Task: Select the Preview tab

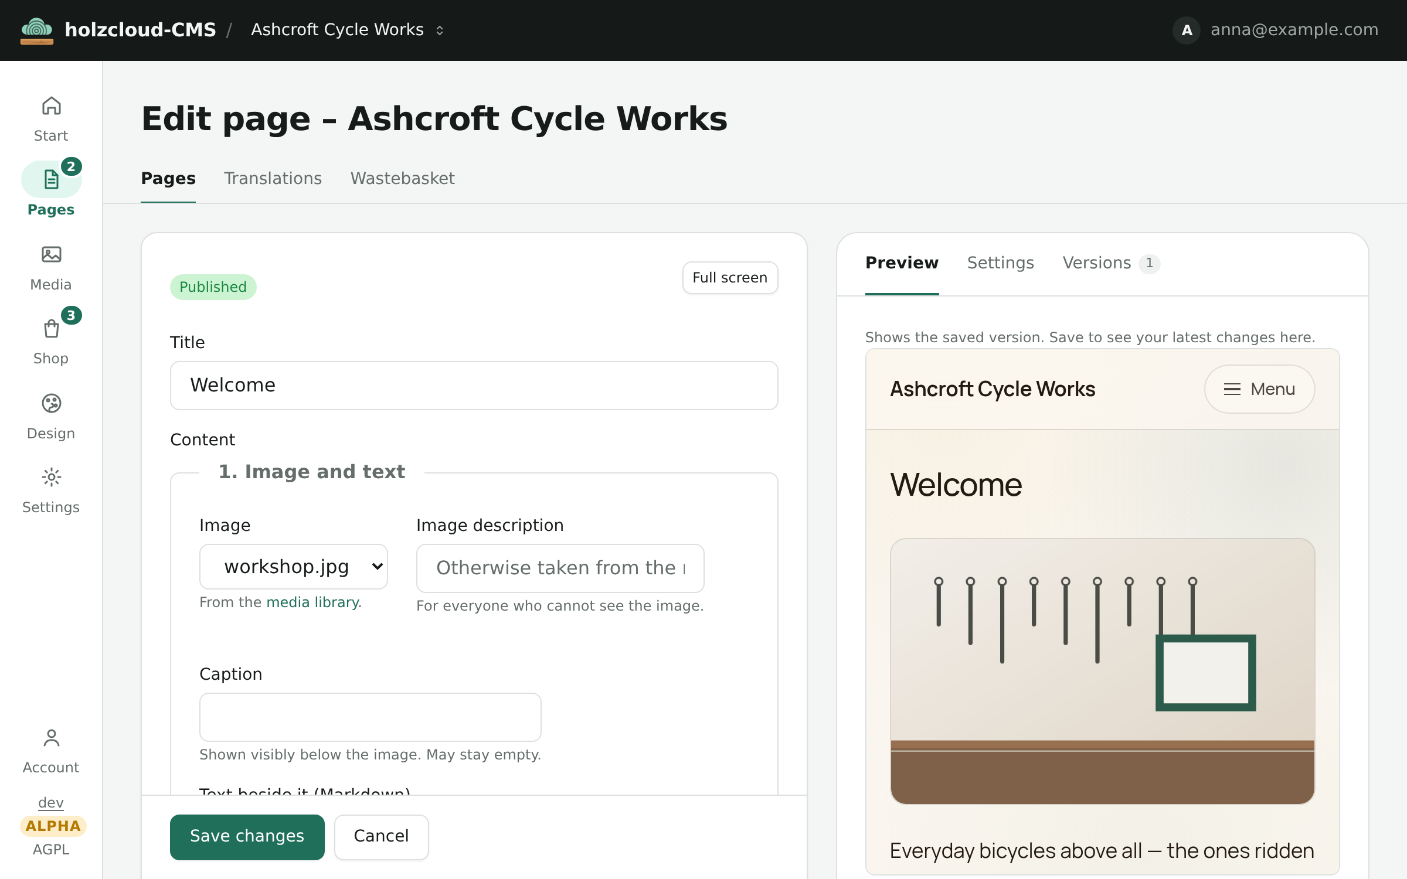Action: (x=902, y=263)
